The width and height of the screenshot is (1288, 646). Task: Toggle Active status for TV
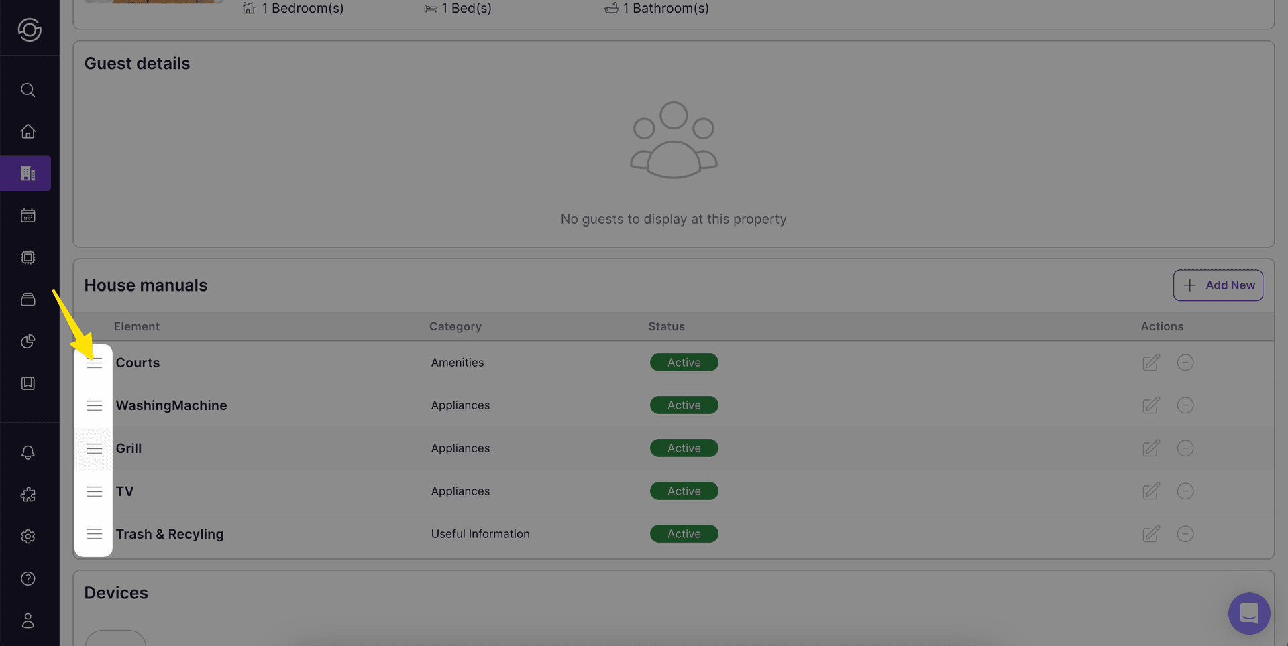[684, 491]
